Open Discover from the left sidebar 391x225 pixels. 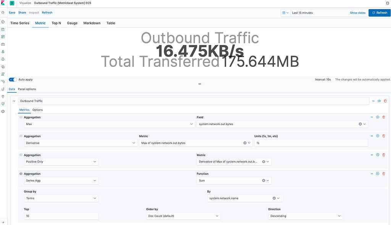[3, 22]
